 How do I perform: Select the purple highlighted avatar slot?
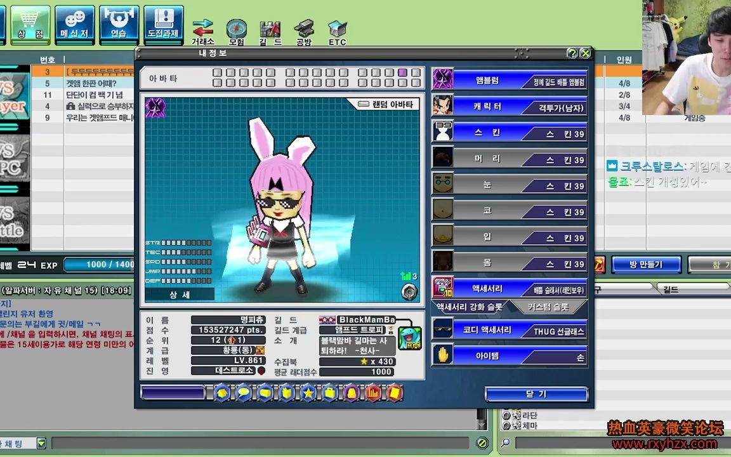[403, 73]
